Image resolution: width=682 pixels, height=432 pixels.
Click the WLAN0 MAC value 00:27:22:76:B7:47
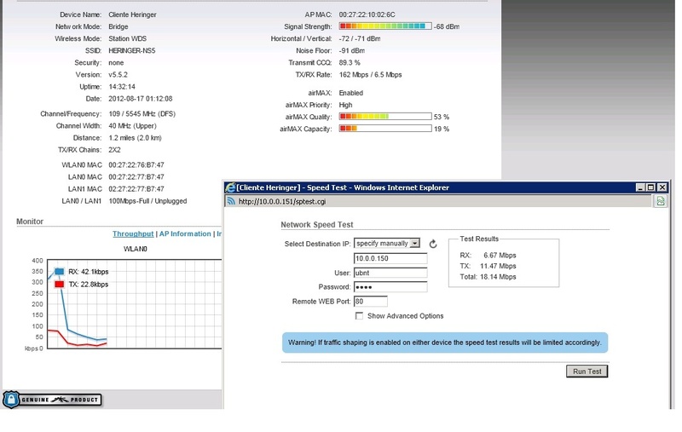(x=136, y=165)
